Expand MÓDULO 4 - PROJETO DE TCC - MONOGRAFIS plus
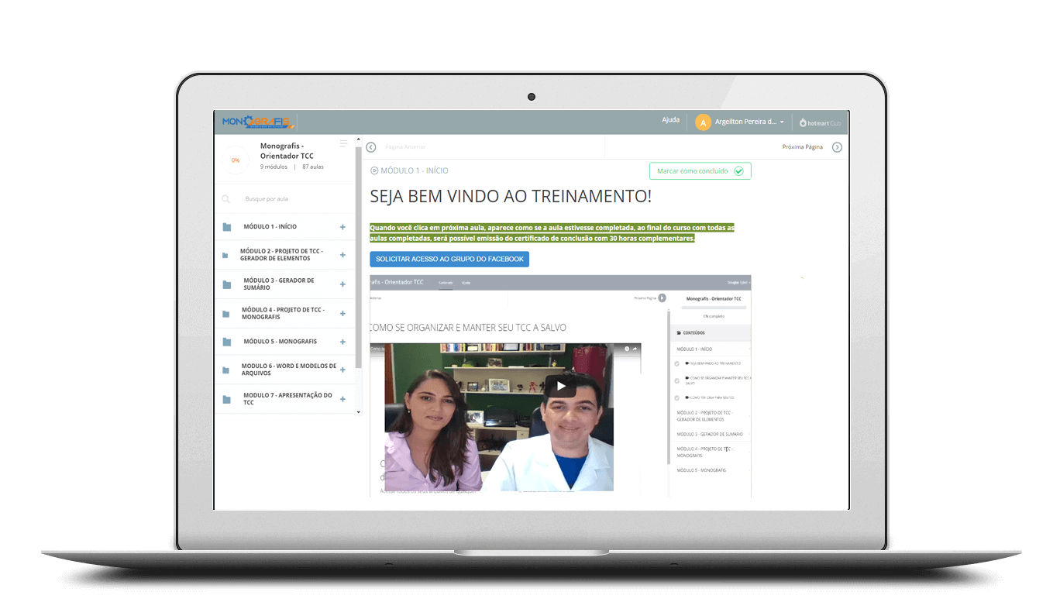 point(342,314)
